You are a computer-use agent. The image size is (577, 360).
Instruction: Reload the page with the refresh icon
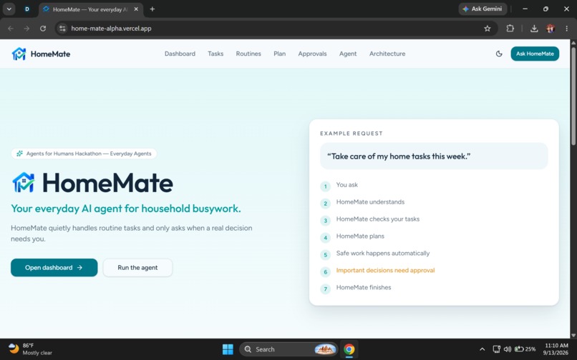(43, 29)
